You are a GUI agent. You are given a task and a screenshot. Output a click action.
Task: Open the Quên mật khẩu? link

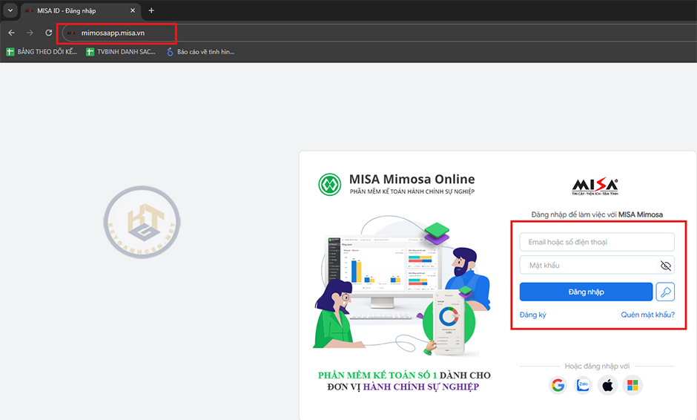[x=647, y=315]
